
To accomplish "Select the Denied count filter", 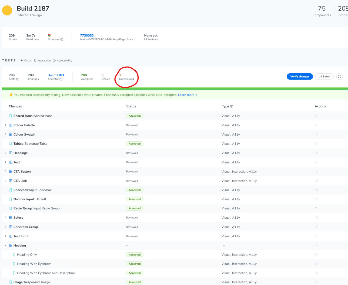I will [x=105, y=77].
